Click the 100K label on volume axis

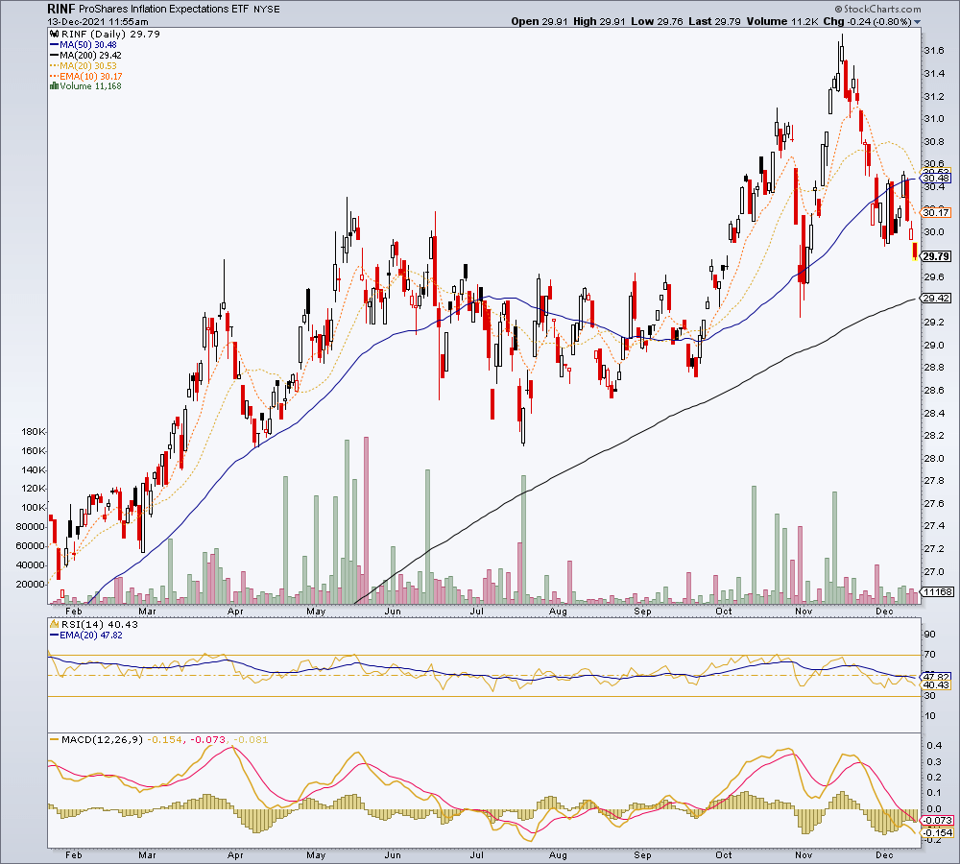33,508
